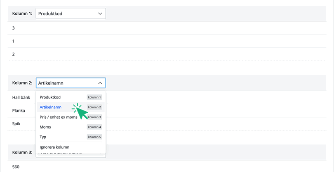Click the chevron-down arrow in Kolumn 1 selector

pyautogui.click(x=100, y=14)
